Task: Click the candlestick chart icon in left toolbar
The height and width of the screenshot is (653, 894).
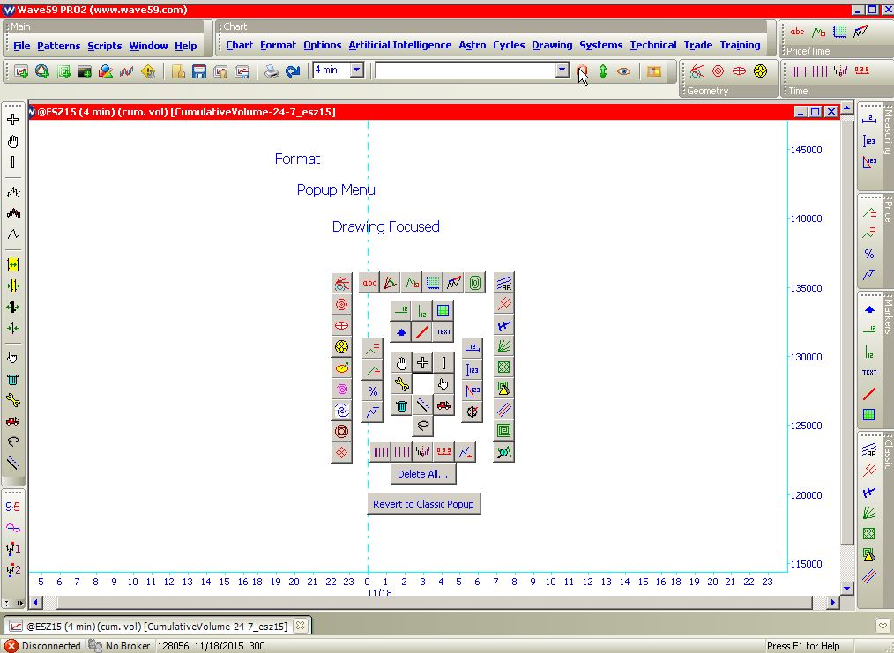Action: pos(13,213)
